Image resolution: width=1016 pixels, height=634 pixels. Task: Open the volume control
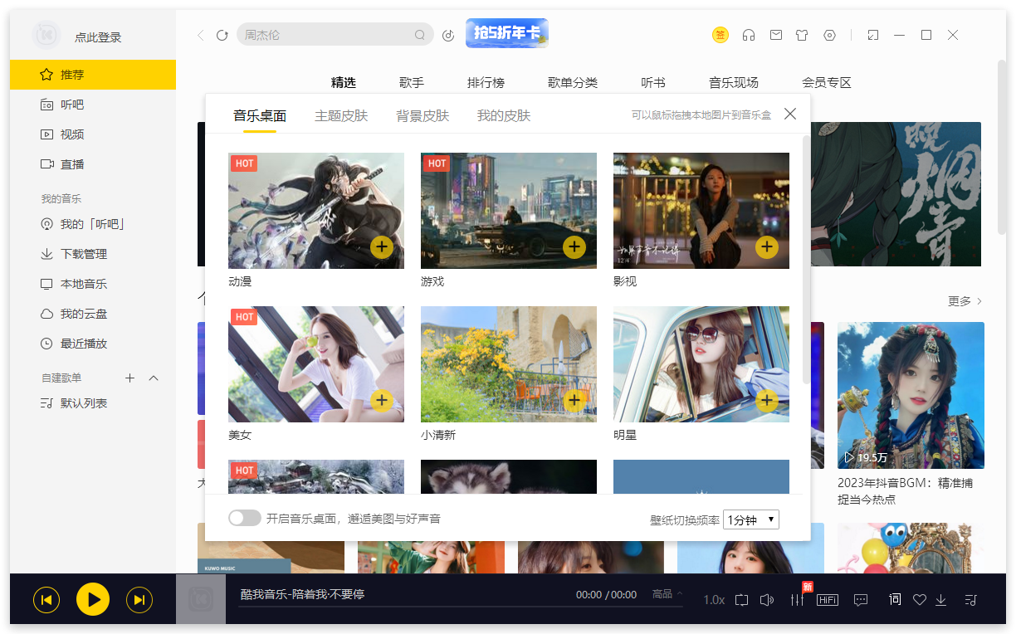point(768,599)
